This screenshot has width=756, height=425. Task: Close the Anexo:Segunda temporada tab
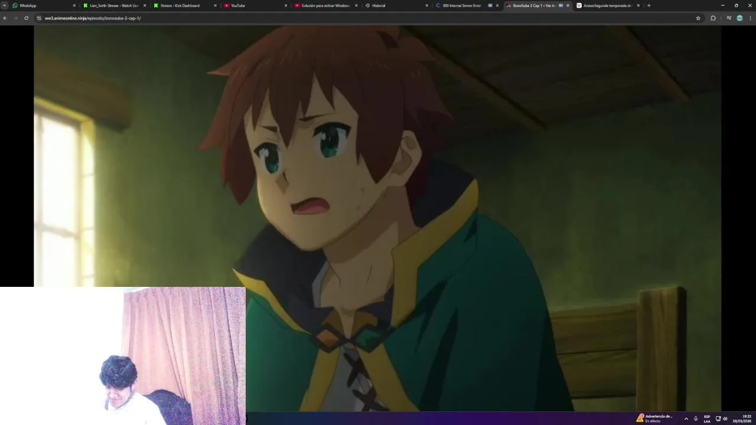pos(638,5)
